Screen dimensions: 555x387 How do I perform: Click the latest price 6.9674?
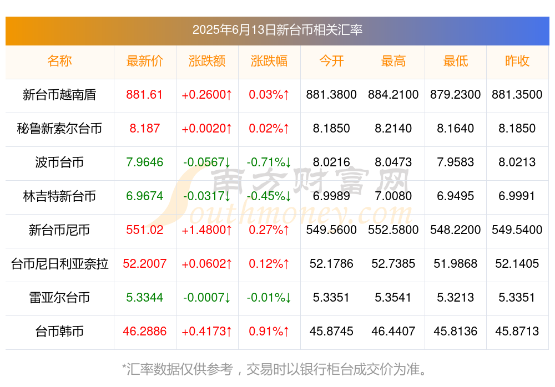point(144,196)
